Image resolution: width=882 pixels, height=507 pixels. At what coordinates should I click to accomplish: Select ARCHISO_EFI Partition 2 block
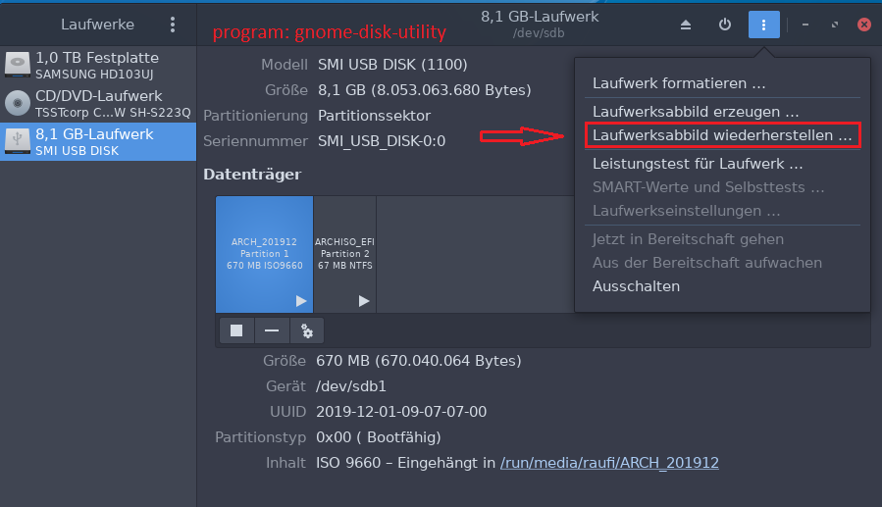pyautogui.click(x=344, y=254)
